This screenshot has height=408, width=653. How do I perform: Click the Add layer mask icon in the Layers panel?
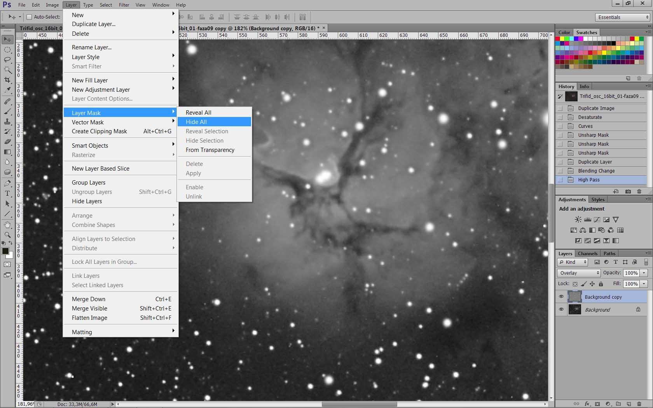[597, 404]
